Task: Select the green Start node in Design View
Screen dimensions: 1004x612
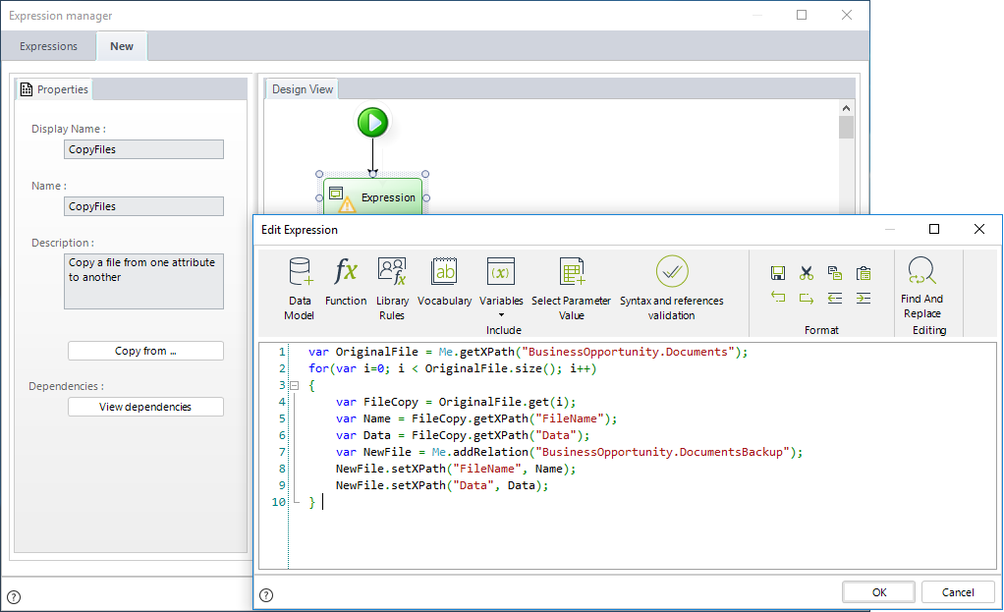Action: coord(372,122)
